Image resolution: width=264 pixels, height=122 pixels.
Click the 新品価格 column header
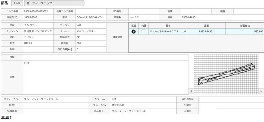click(244, 26)
